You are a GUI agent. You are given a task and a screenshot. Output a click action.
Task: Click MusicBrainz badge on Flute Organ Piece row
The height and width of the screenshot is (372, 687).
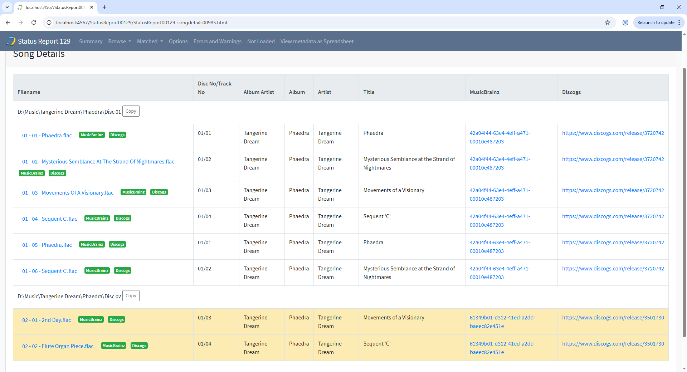(x=114, y=346)
